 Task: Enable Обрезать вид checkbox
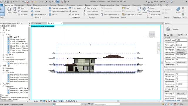(177, 74)
